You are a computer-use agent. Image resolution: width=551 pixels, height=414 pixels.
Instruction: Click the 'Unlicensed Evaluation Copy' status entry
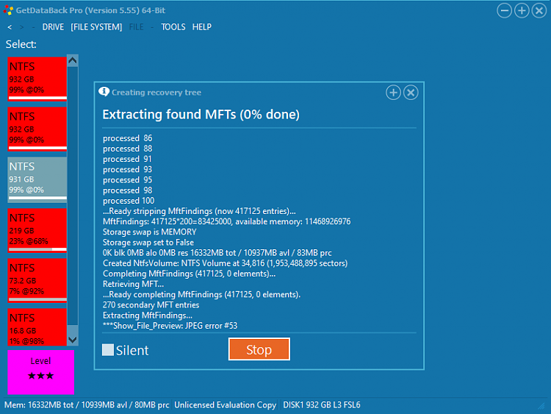tap(225, 405)
